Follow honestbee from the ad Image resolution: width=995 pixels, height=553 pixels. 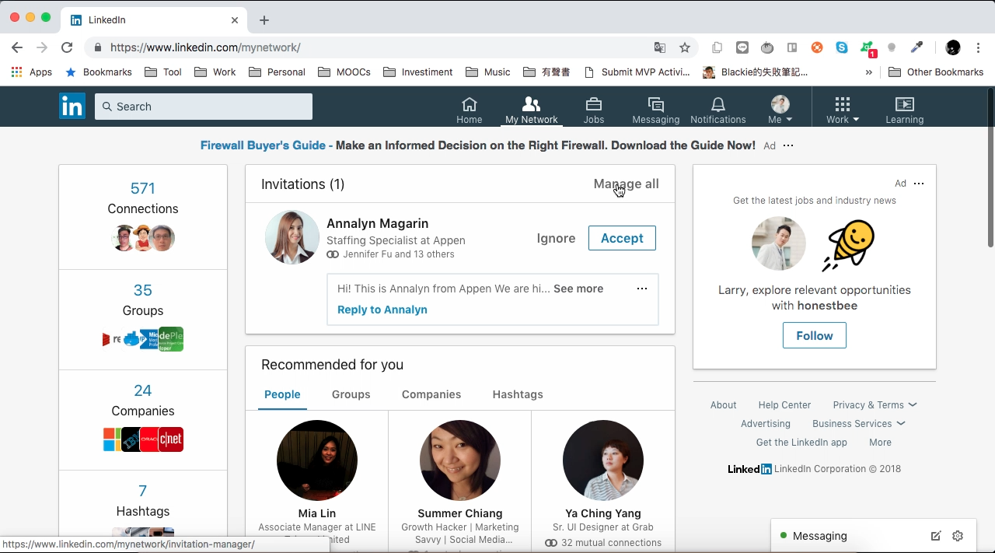(x=815, y=336)
